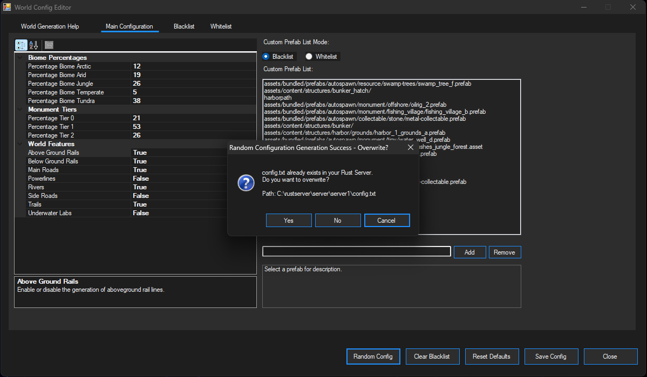
Task: Click No in the overwrite dialog
Action: [337, 220]
